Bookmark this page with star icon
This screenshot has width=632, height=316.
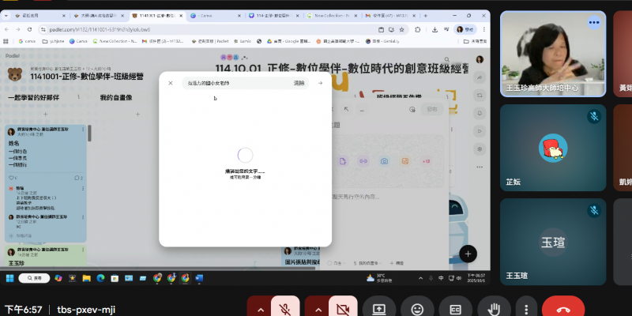(x=401, y=29)
